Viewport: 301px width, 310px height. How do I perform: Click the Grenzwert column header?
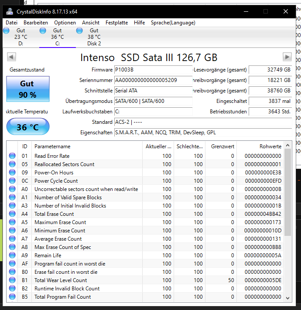point(221,146)
